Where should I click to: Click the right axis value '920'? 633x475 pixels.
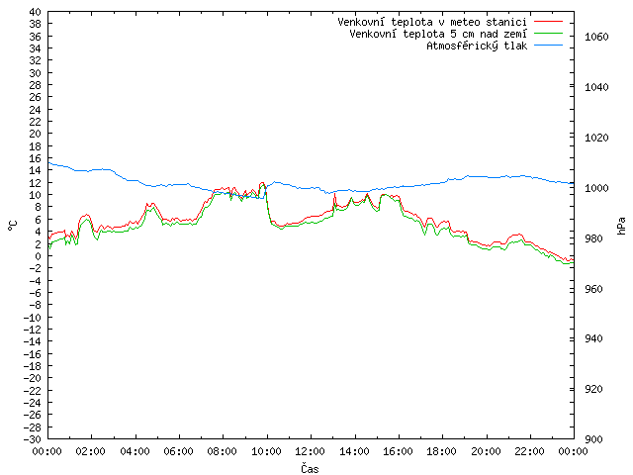tap(593, 389)
